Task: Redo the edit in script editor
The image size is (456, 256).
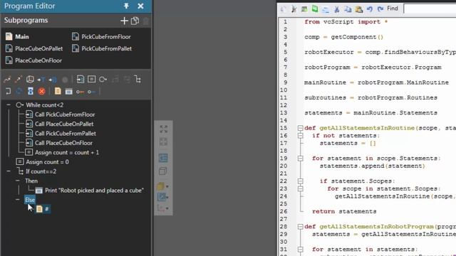Action: pos(380,9)
